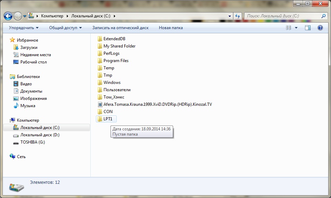Select Компьютер in navigation pane
The image size is (331, 198).
pyautogui.click(x=28, y=120)
